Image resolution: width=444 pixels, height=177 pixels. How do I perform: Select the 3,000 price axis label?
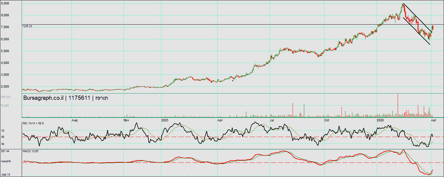coord(5,75)
